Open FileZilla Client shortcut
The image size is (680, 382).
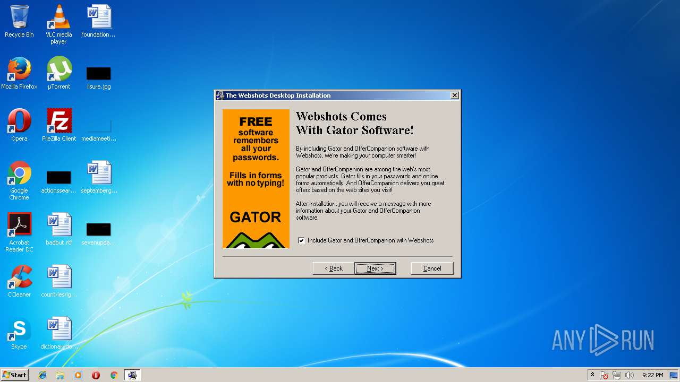pos(58,125)
